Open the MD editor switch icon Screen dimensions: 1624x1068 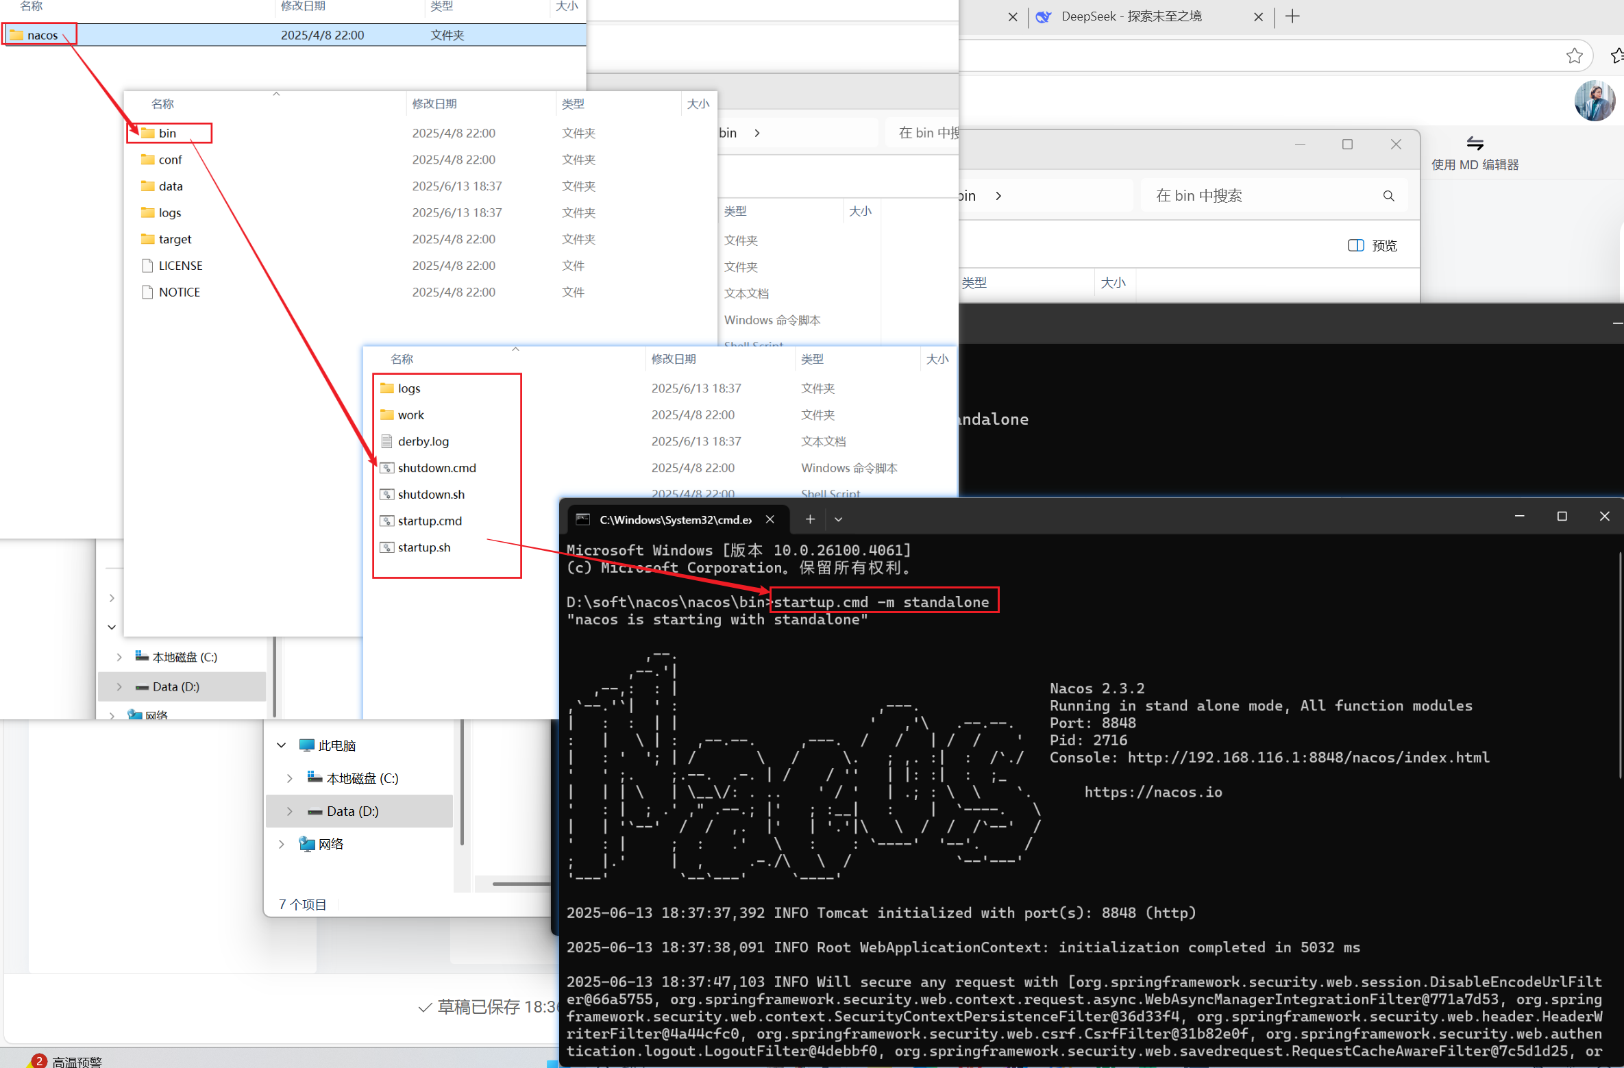coord(1475,143)
